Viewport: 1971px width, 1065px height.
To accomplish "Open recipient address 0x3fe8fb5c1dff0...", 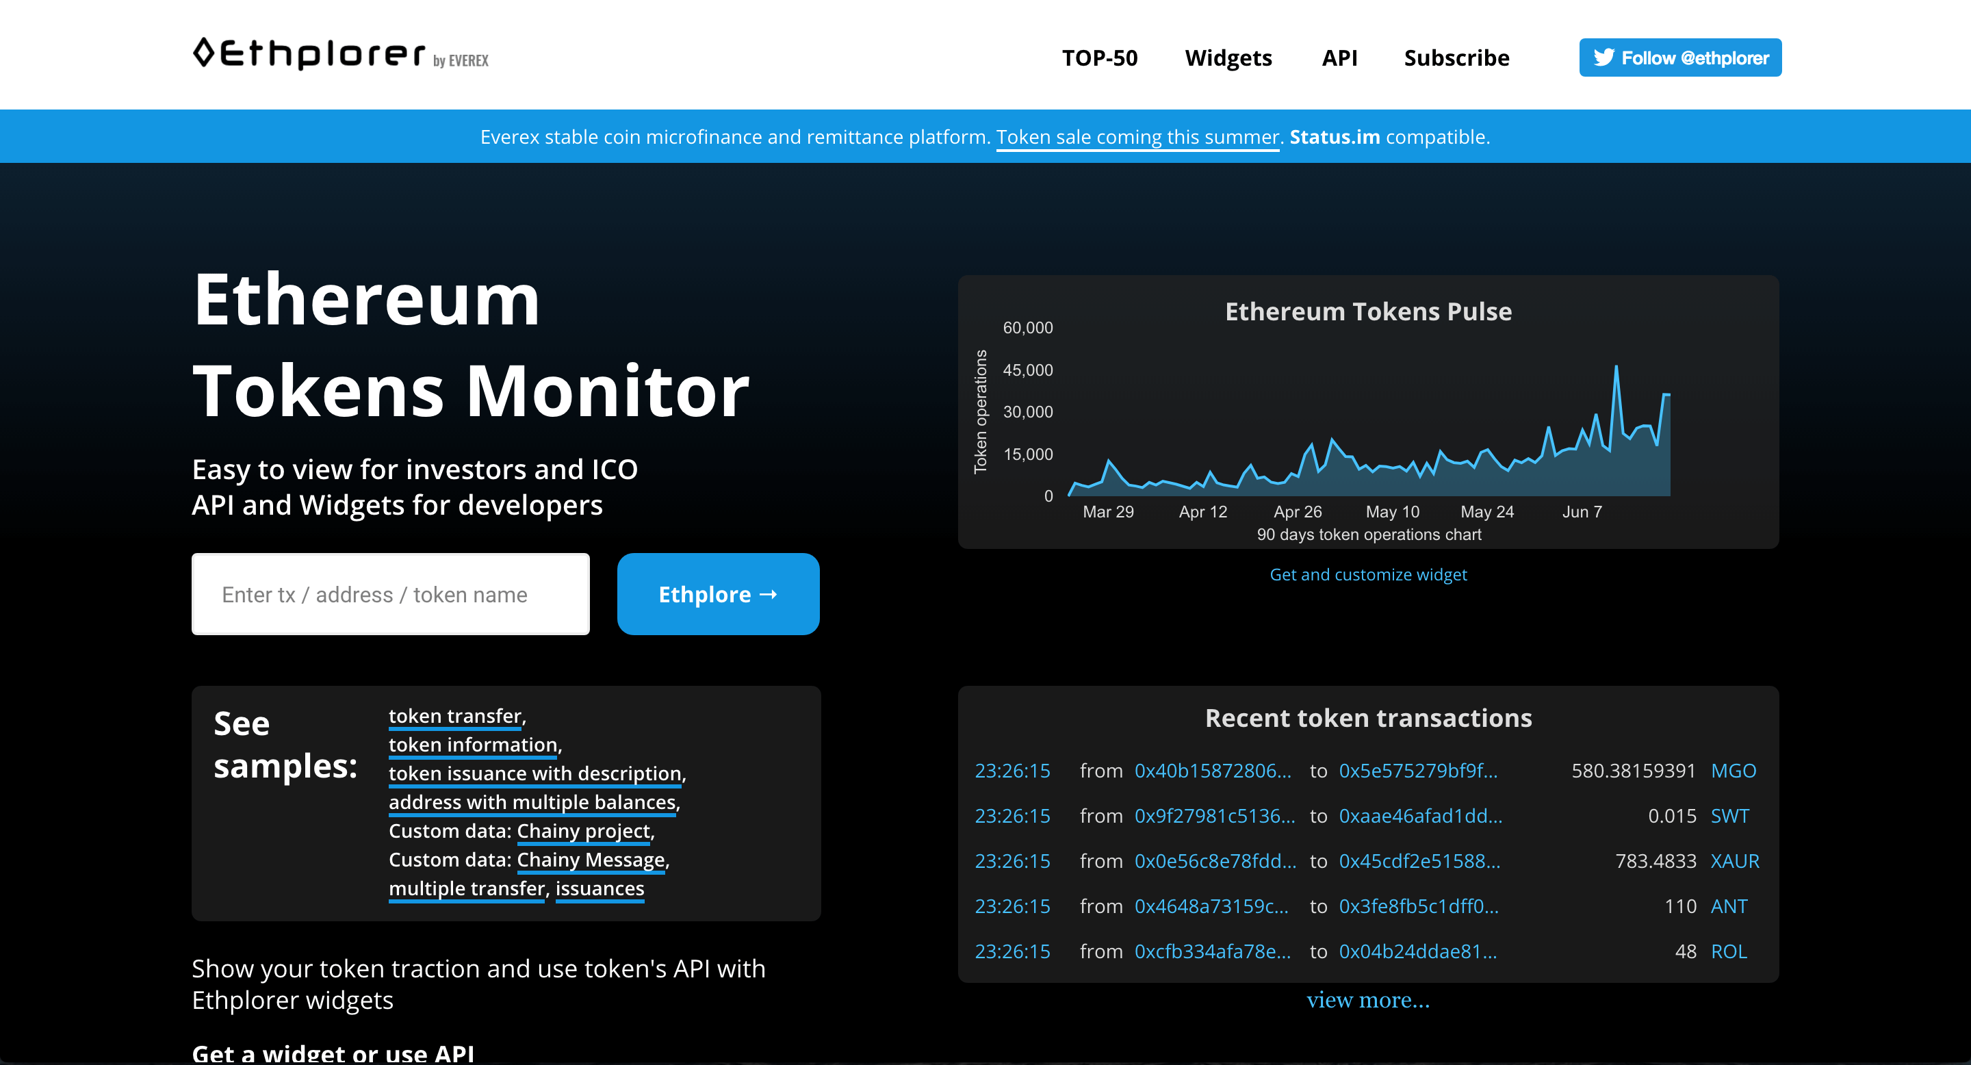I will 1419,906.
